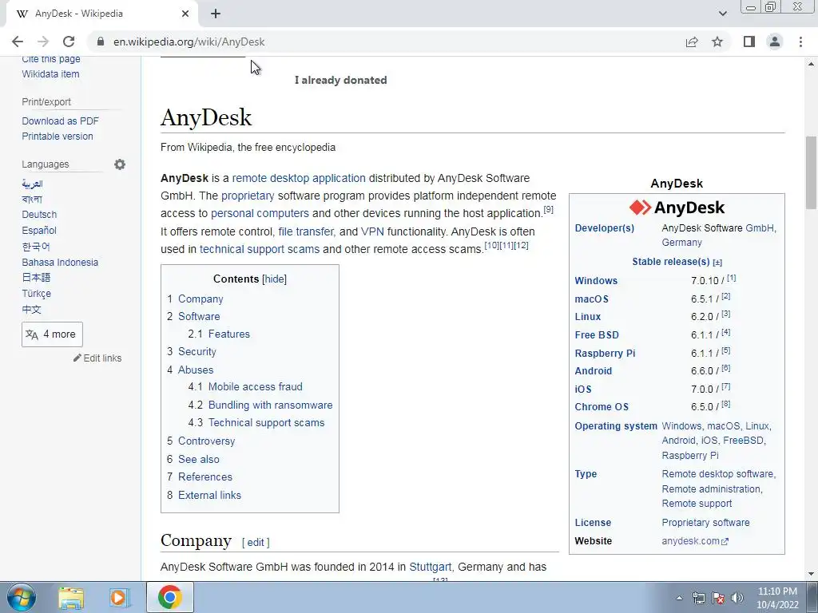The width and height of the screenshot is (818, 613).
Task: Open the tab search chevron
Action: [722, 14]
